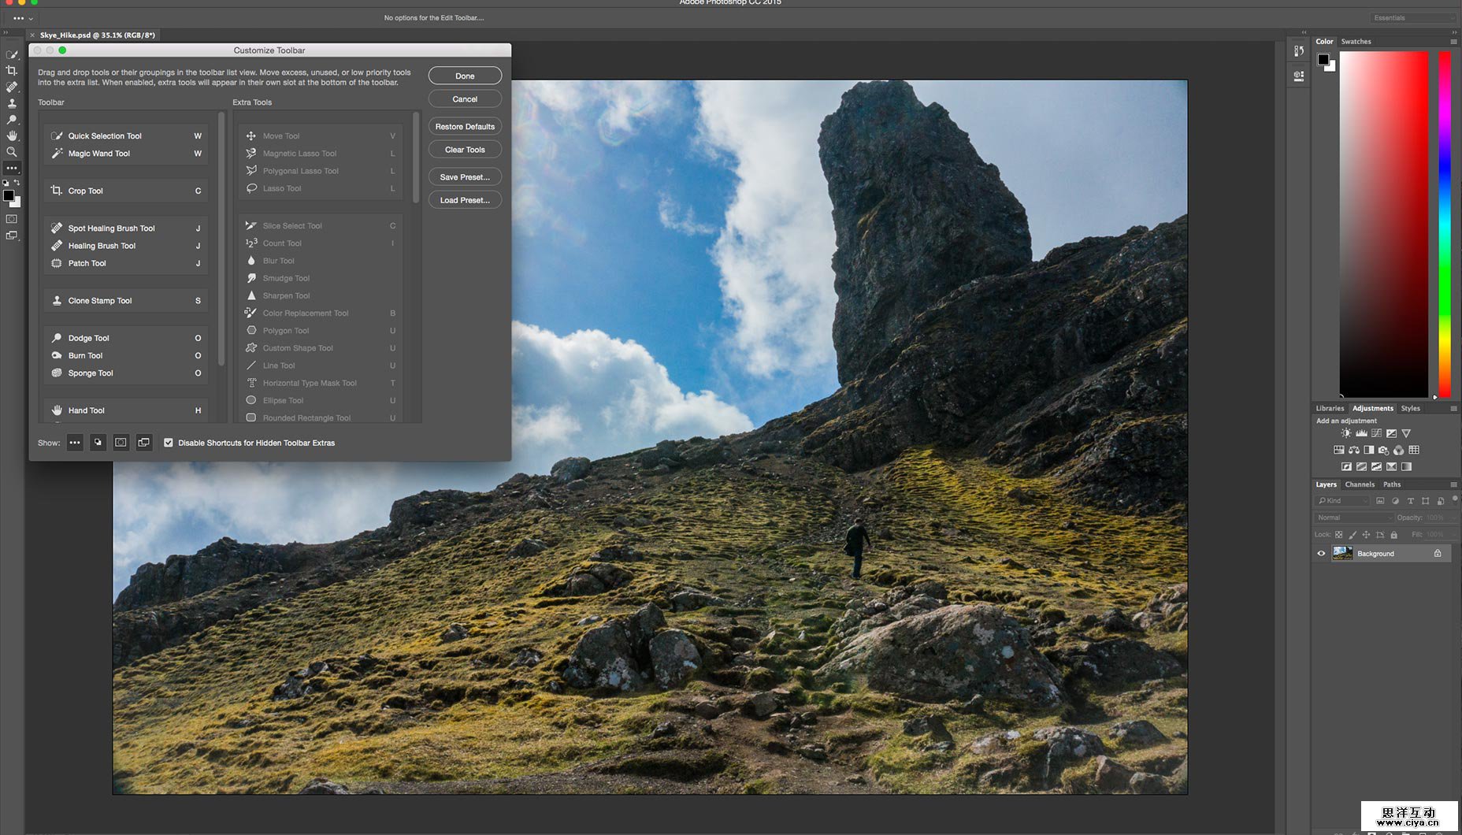
Task: Add a Brightness/Contrast adjustment
Action: pyautogui.click(x=1346, y=433)
